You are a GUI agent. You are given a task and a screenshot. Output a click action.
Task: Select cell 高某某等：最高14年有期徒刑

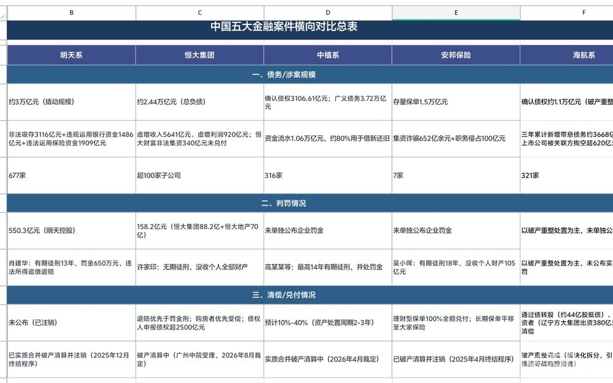pos(328,267)
